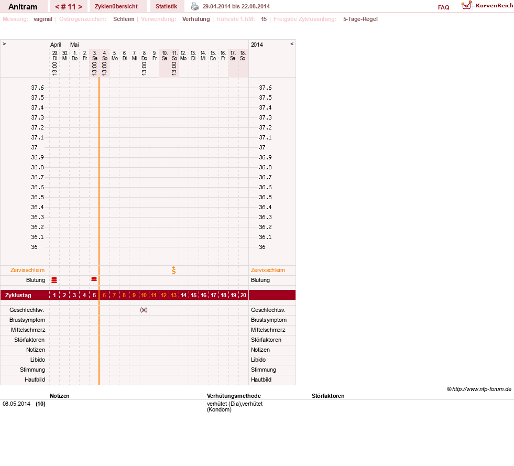Click the 29. Di date column header
The image size is (514, 466).
(54, 56)
